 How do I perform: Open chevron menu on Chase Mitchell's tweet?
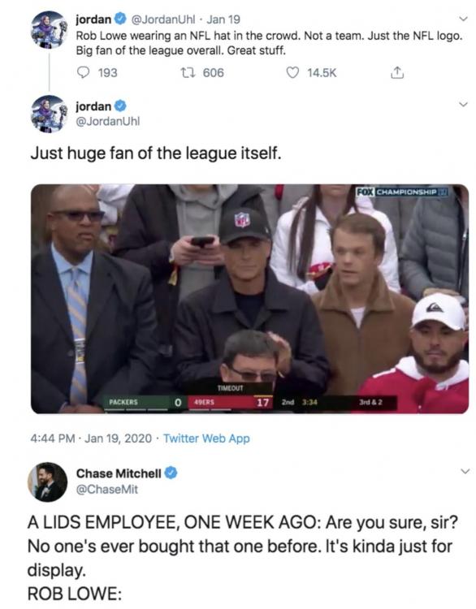click(465, 471)
